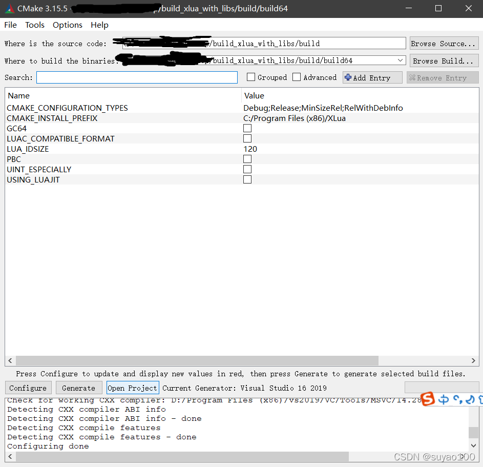
Task: Open the Options menu
Action: click(x=67, y=25)
